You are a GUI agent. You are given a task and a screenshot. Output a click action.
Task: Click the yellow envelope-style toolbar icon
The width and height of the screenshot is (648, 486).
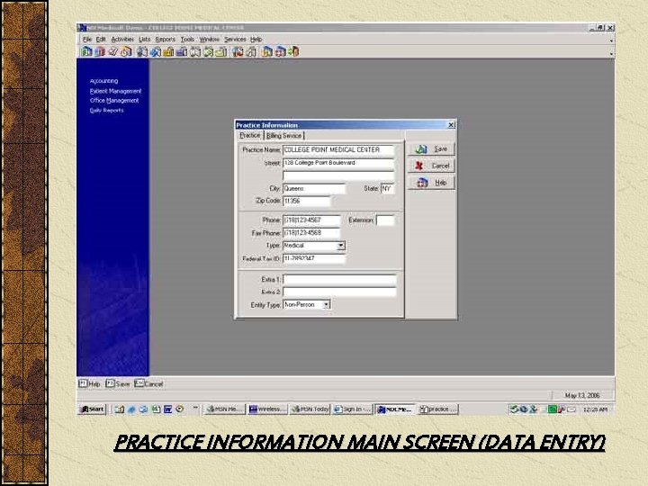point(220,51)
